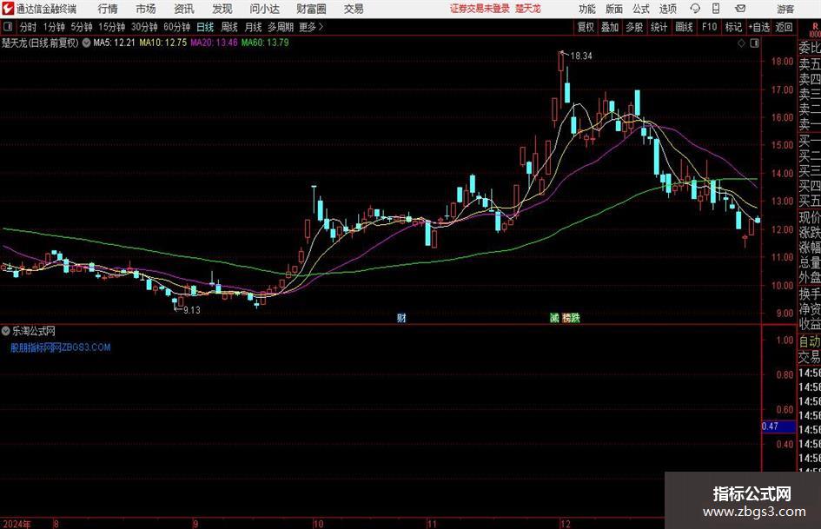Screen dimensions: 821x529
Task: Open the 行情 menu
Action: click(x=108, y=9)
